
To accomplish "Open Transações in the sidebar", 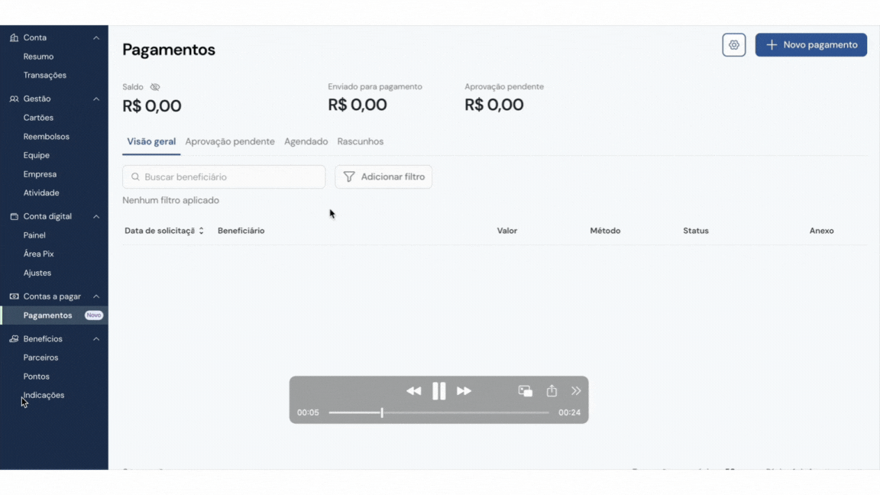I will coord(45,75).
